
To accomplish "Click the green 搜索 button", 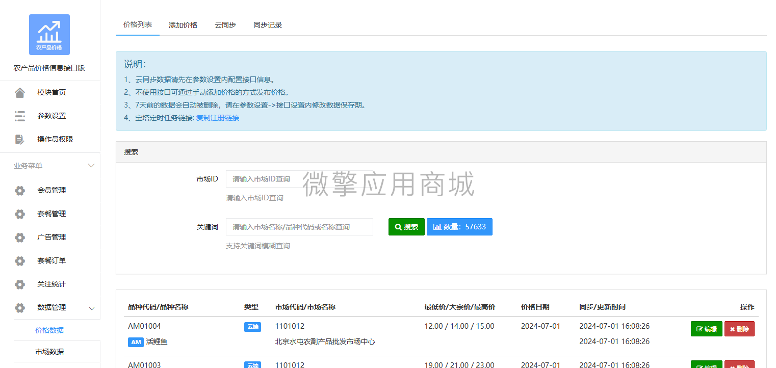I will [406, 227].
